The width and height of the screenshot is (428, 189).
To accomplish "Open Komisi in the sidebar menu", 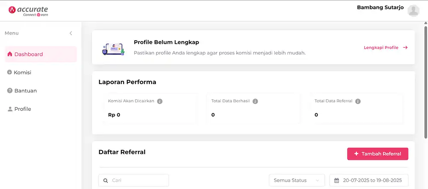I will (x=23, y=73).
